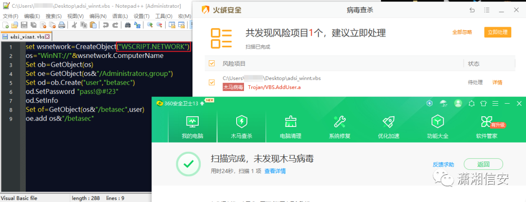Open the 功能大全 tab in 360 Safe

437,127
